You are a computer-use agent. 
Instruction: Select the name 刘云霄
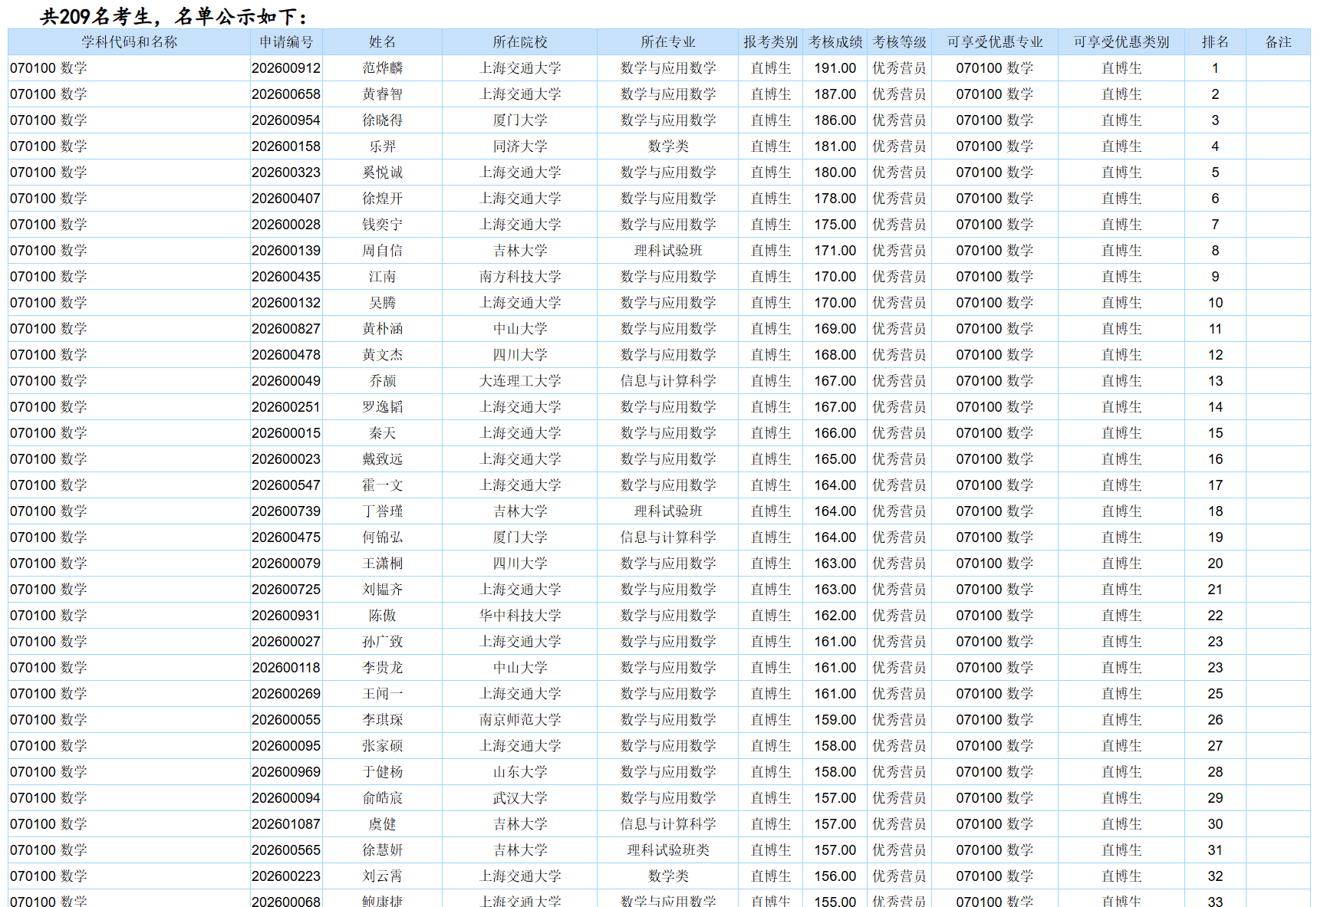click(x=382, y=876)
